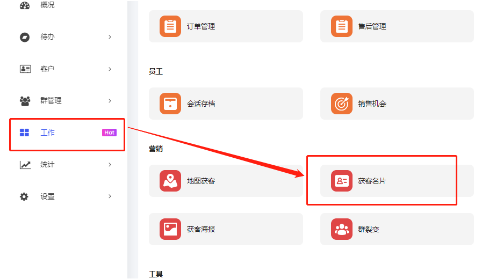Viewport: 496px width, 279px height.
Task: Open the 销售机会 card
Action: click(x=397, y=104)
